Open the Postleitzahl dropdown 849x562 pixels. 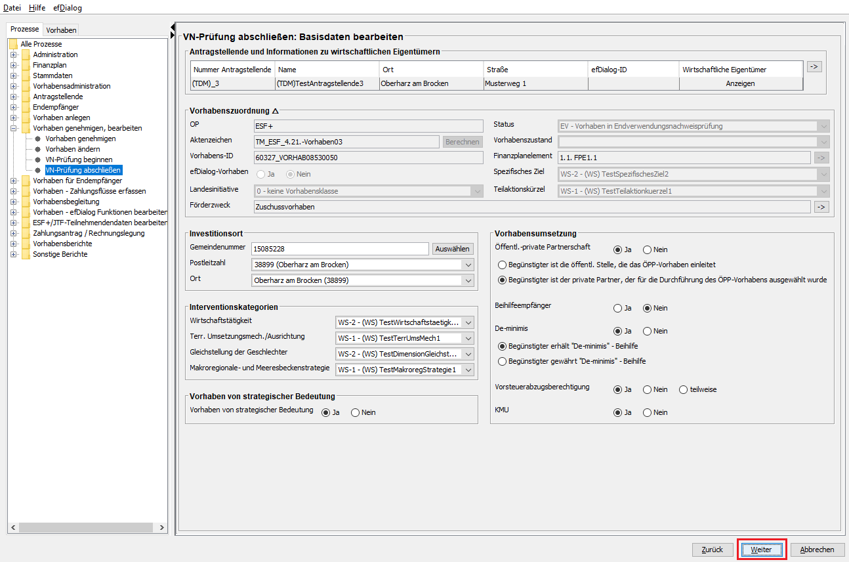tap(467, 265)
